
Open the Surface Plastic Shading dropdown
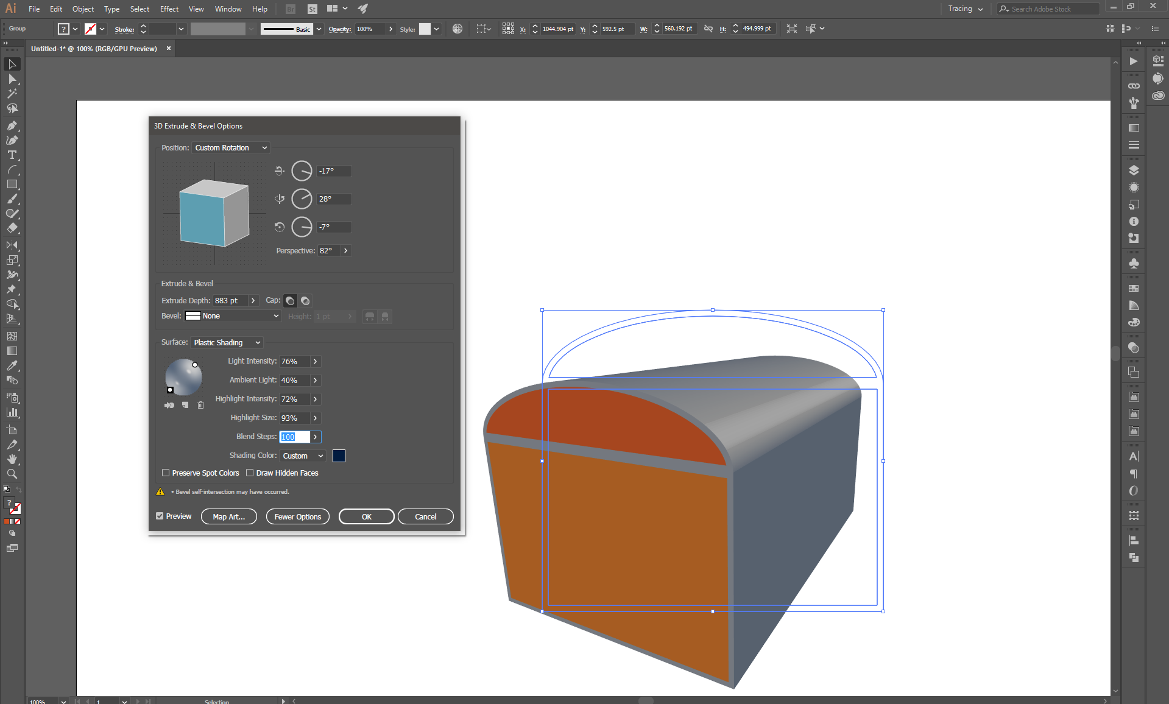coord(227,343)
